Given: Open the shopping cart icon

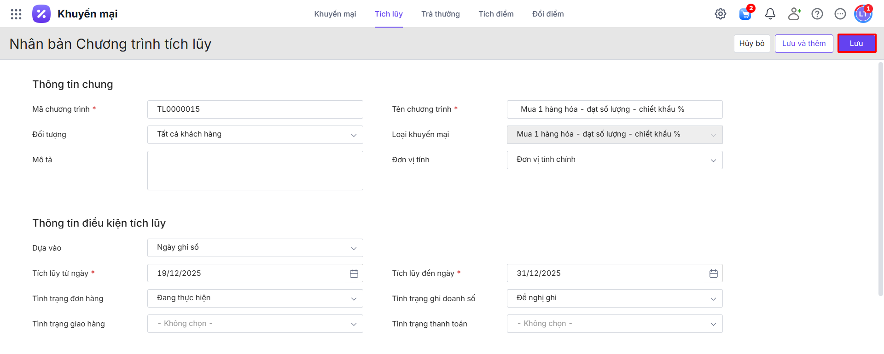Looking at the screenshot, I should (745, 14).
